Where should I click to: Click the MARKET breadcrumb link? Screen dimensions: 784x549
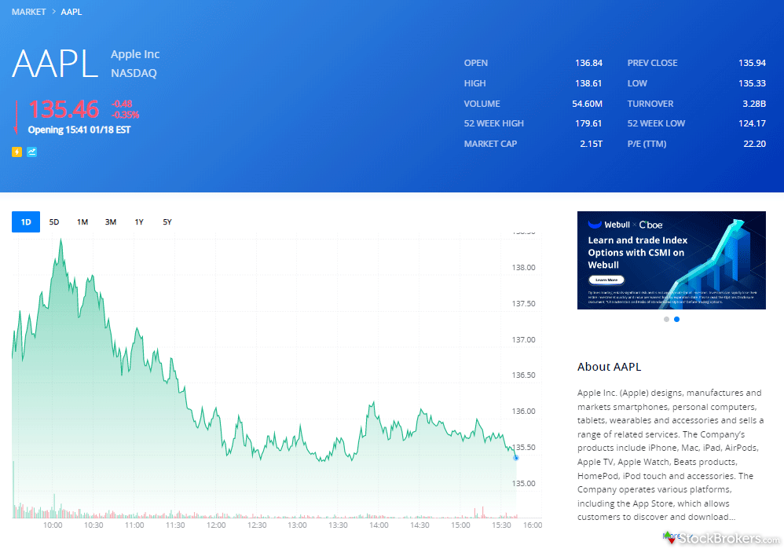coord(29,11)
